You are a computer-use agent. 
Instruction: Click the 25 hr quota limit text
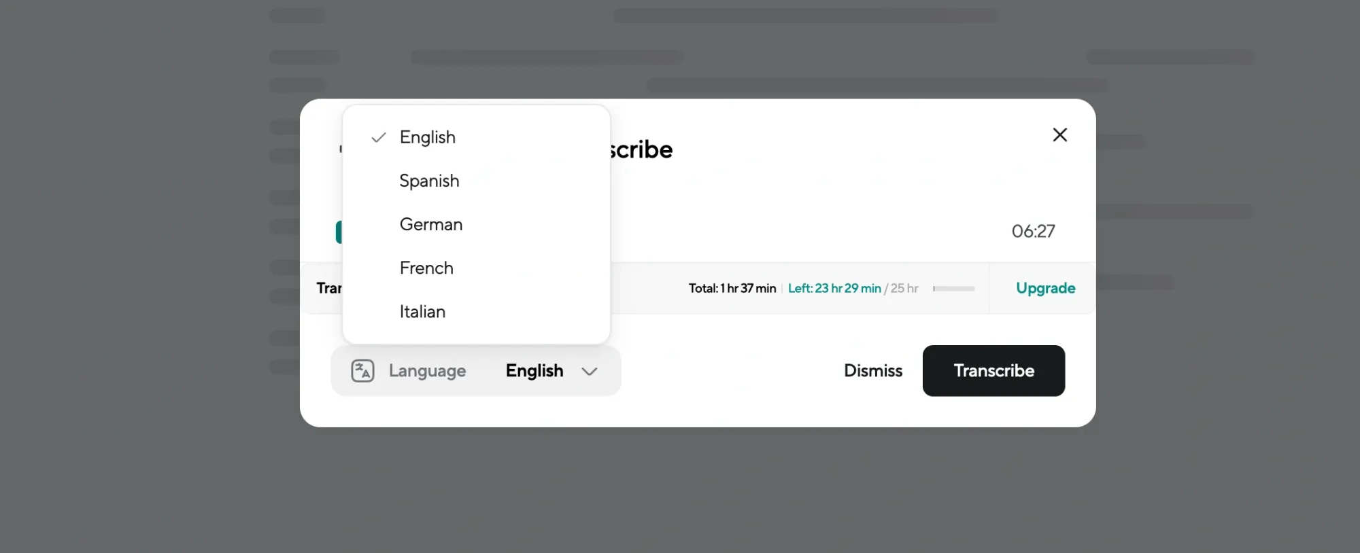[x=904, y=288]
